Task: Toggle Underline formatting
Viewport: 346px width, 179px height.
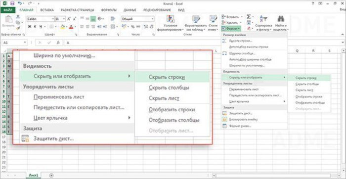Action: coord(41,27)
